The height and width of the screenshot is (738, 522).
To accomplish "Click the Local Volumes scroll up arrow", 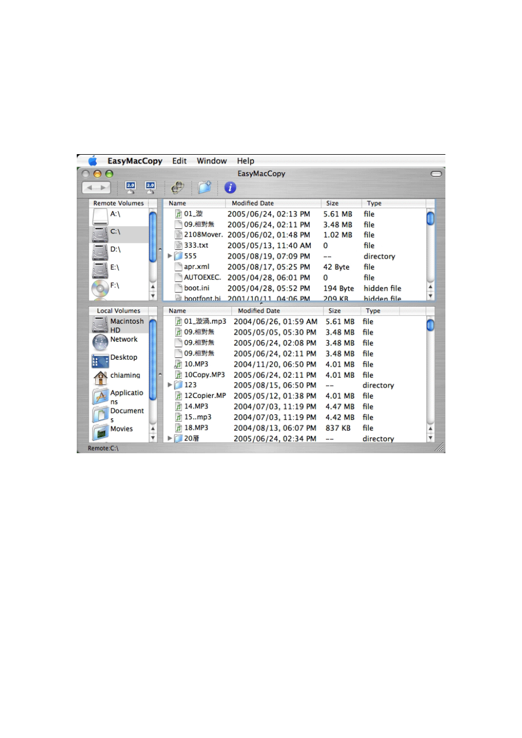I will pyautogui.click(x=153, y=429).
